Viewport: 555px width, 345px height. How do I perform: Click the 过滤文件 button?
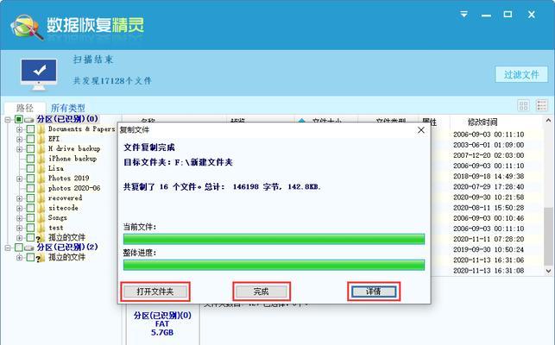pyautogui.click(x=521, y=74)
